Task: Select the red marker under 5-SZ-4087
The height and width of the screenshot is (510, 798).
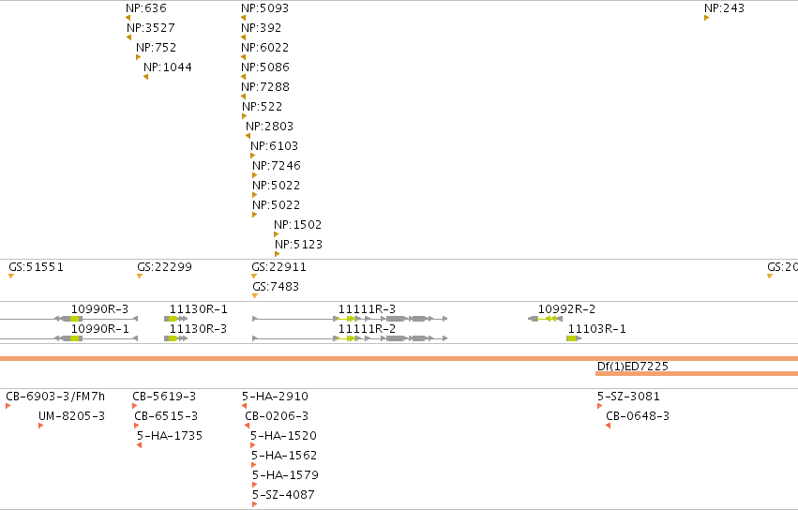Action: click(x=254, y=505)
